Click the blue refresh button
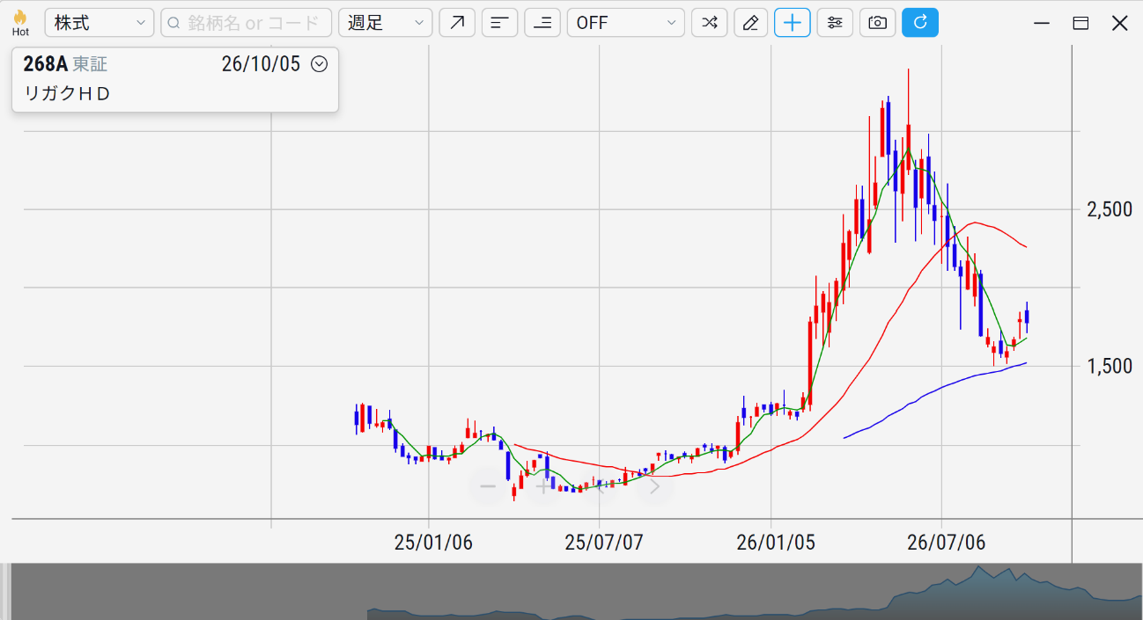 click(920, 23)
